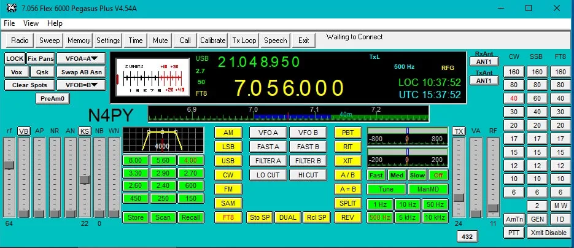The image size is (574, 248).
Task: Expand the VFOB=B dropdown
Action: (81, 85)
